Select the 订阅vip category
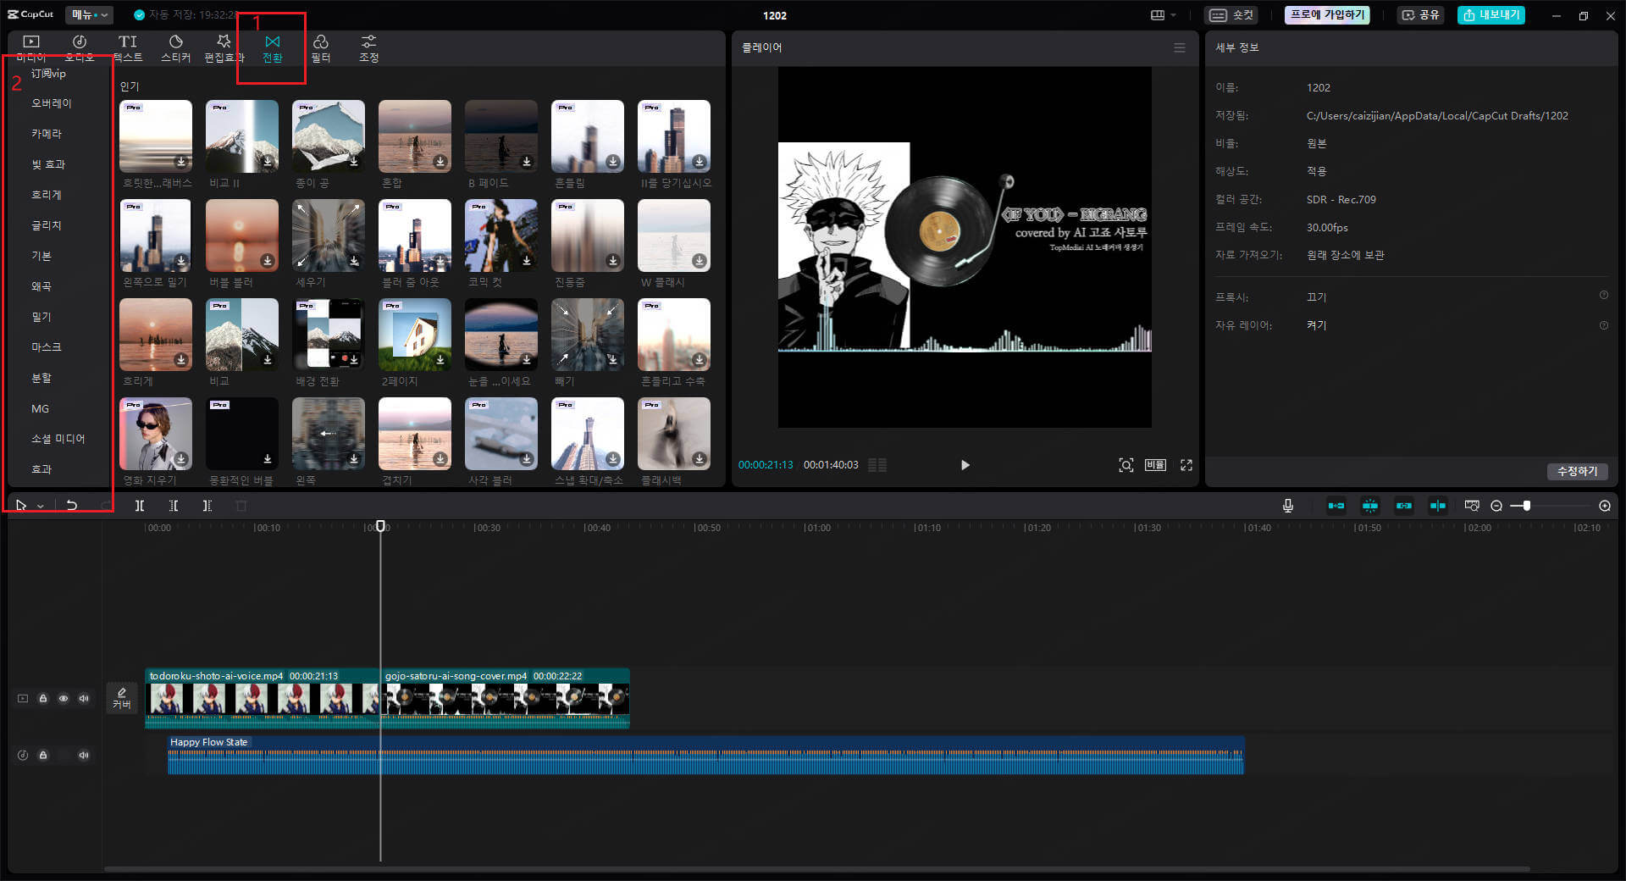The width and height of the screenshot is (1626, 881). 48,74
